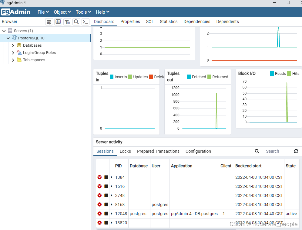302x230 pixels.
Task: Expand details for session PID 1616
Action: [111, 186]
